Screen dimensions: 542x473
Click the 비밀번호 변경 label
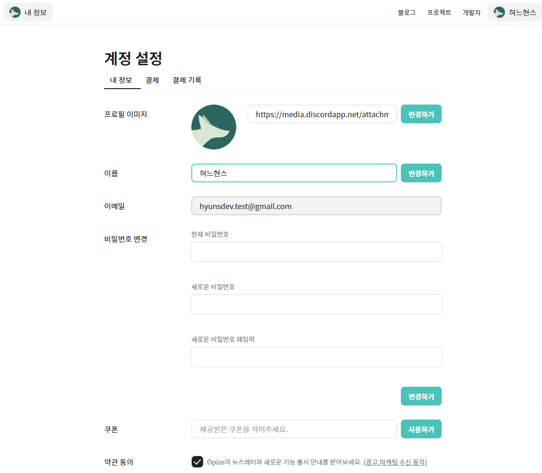pos(126,239)
